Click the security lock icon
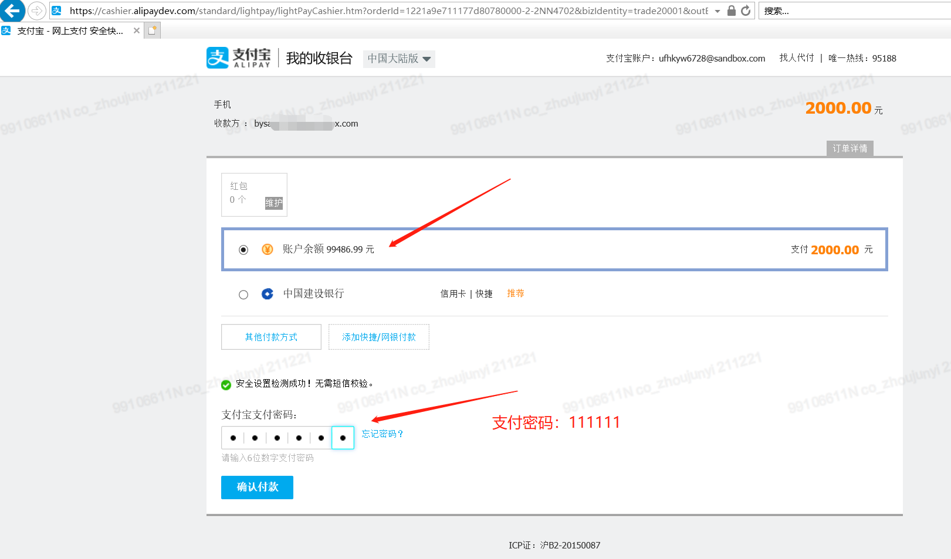This screenshot has width=951, height=559. (732, 11)
